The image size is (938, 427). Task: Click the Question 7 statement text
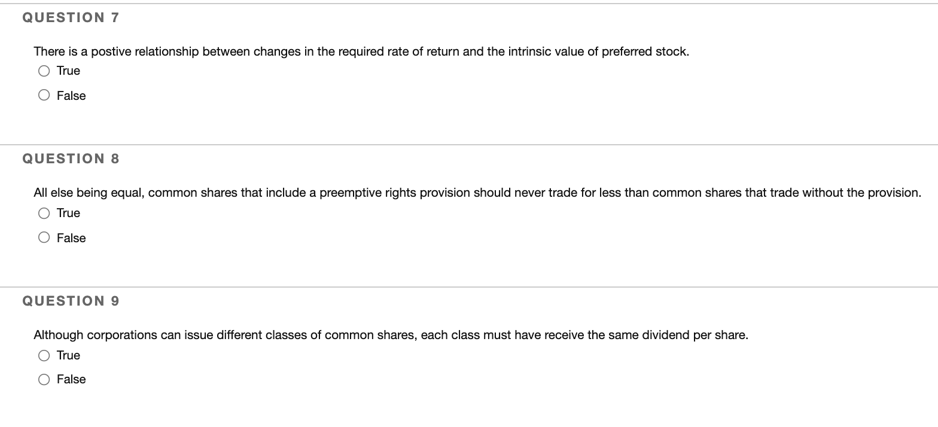click(x=361, y=51)
